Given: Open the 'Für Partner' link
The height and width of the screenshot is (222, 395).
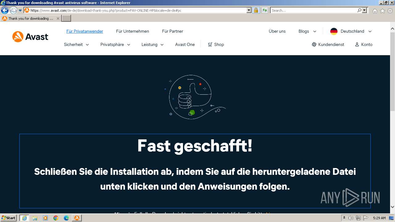Looking at the screenshot, I should tap(173, 31).
